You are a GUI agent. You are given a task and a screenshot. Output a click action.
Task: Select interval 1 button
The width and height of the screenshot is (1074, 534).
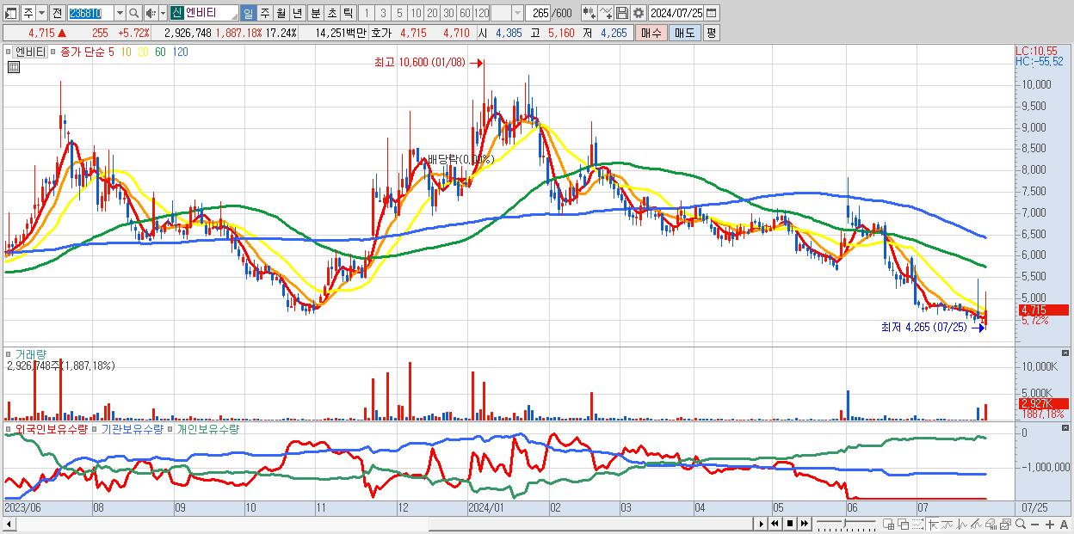click(367, 13)
